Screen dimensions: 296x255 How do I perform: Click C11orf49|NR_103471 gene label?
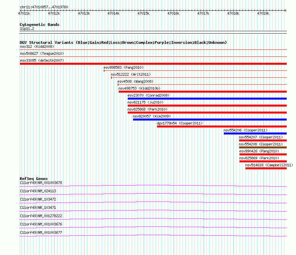click(x=38, y=208)
